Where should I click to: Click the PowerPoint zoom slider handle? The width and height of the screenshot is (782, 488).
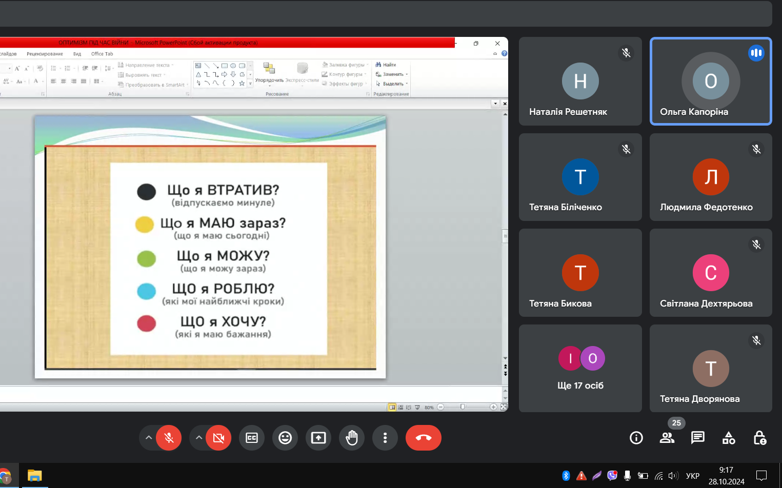pyautogui.click(x=463, y=407)
